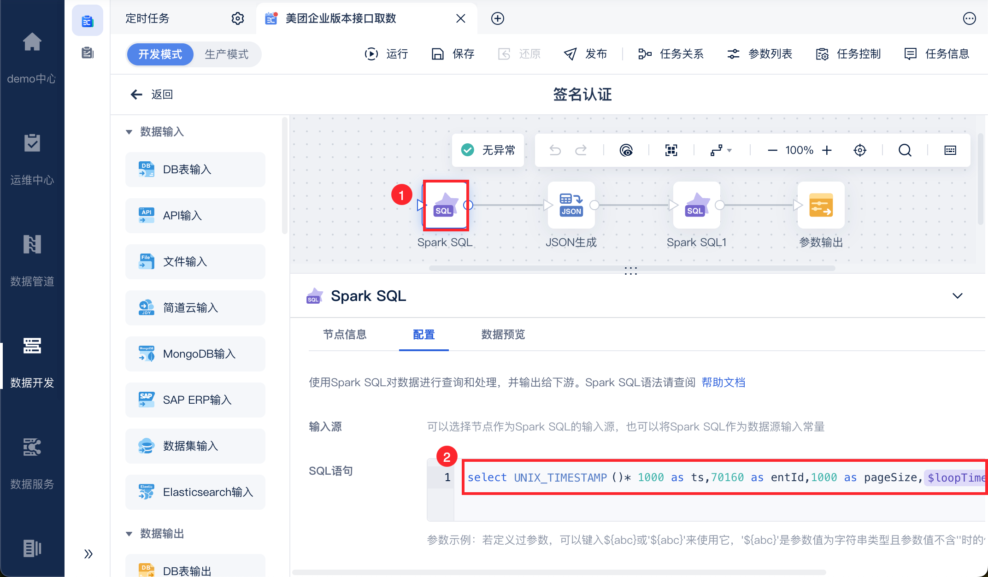The height and width of the screenshot is (577, 988).
Task: Switch to the 节点信息 tab
Action: (344, 335)
